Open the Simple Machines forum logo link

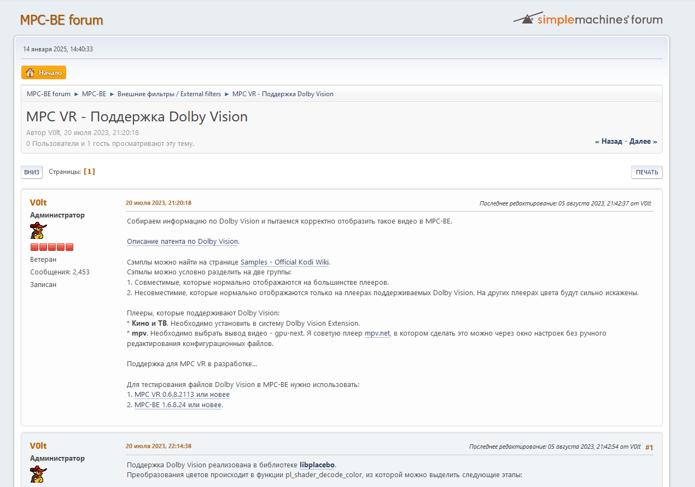[x=588, y=19]
